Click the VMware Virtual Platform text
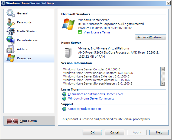Image resolution: width=172 pixels, height=140 pixels. click(x=103, y=48)
